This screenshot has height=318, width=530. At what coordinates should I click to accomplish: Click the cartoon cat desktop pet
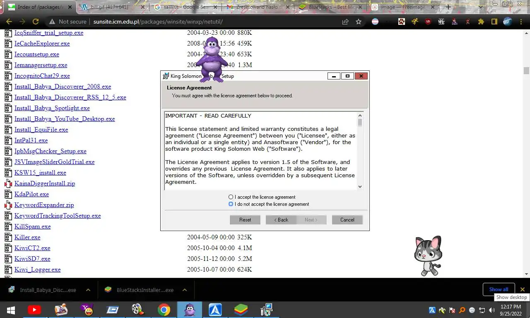(x=428, y=255)
